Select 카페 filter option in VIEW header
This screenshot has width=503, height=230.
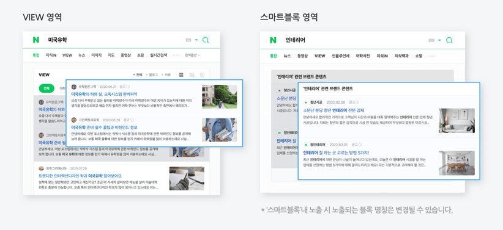point(166,75)
